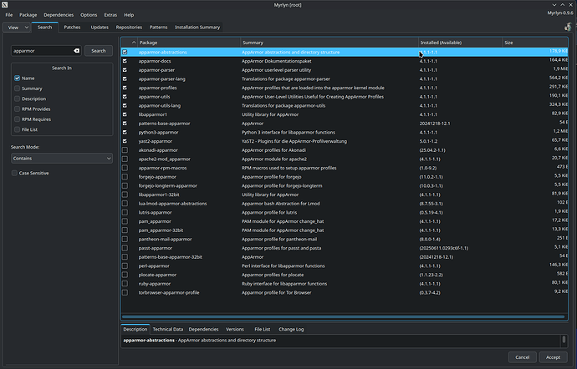The width and height of the screenshot is (577, 369).
Task: Show the Versions tab
Action: tap(235, 329)
